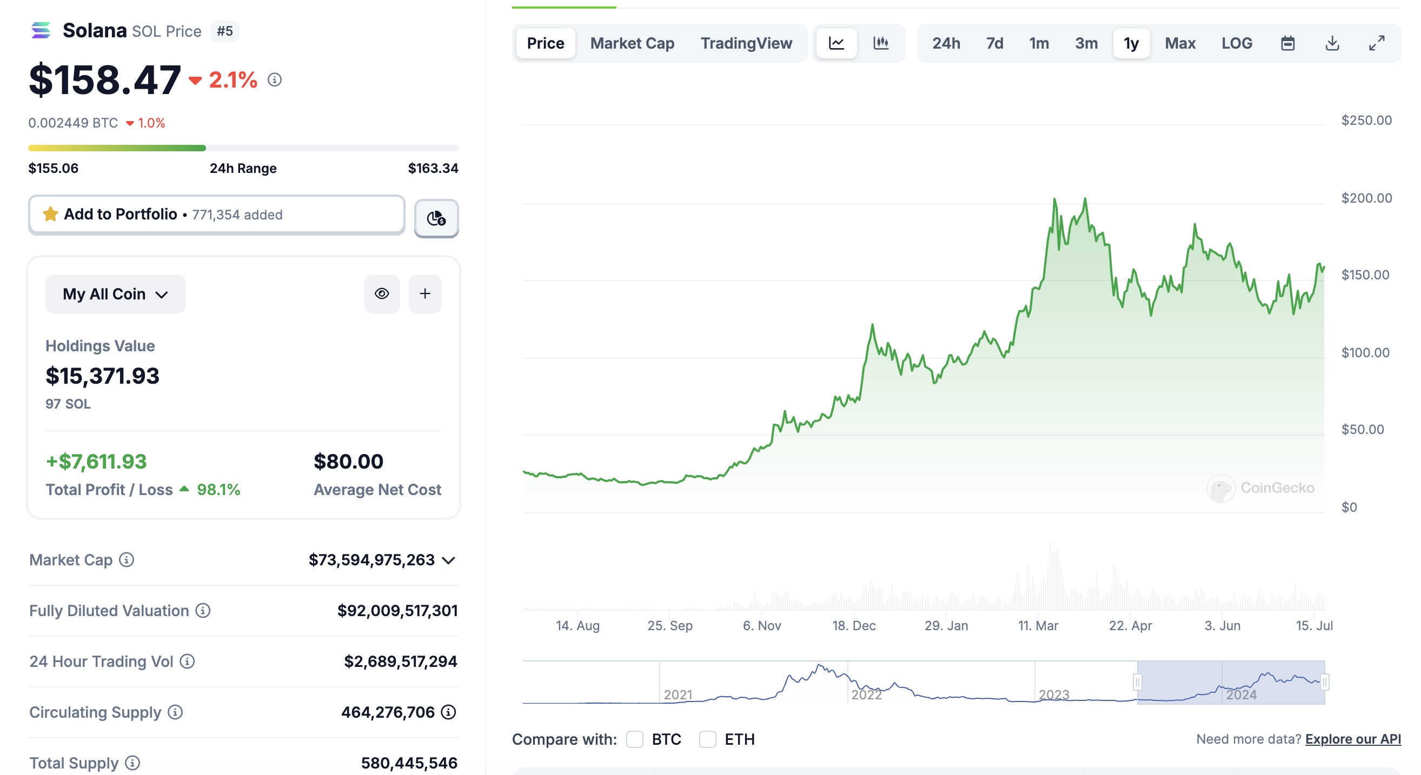Click the portfolio pie chart icon button

point(436,218)
